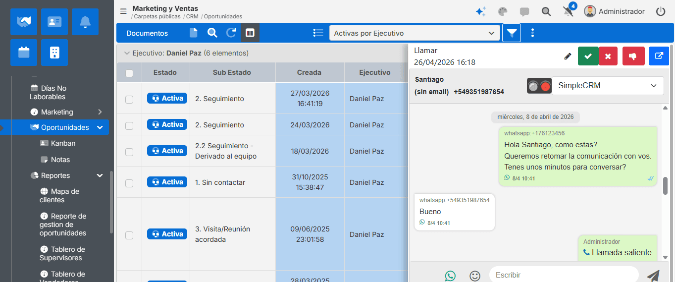Click the search icon in Documentos toolbar
This screenshot has width=675, height=282.
point(212,33)
